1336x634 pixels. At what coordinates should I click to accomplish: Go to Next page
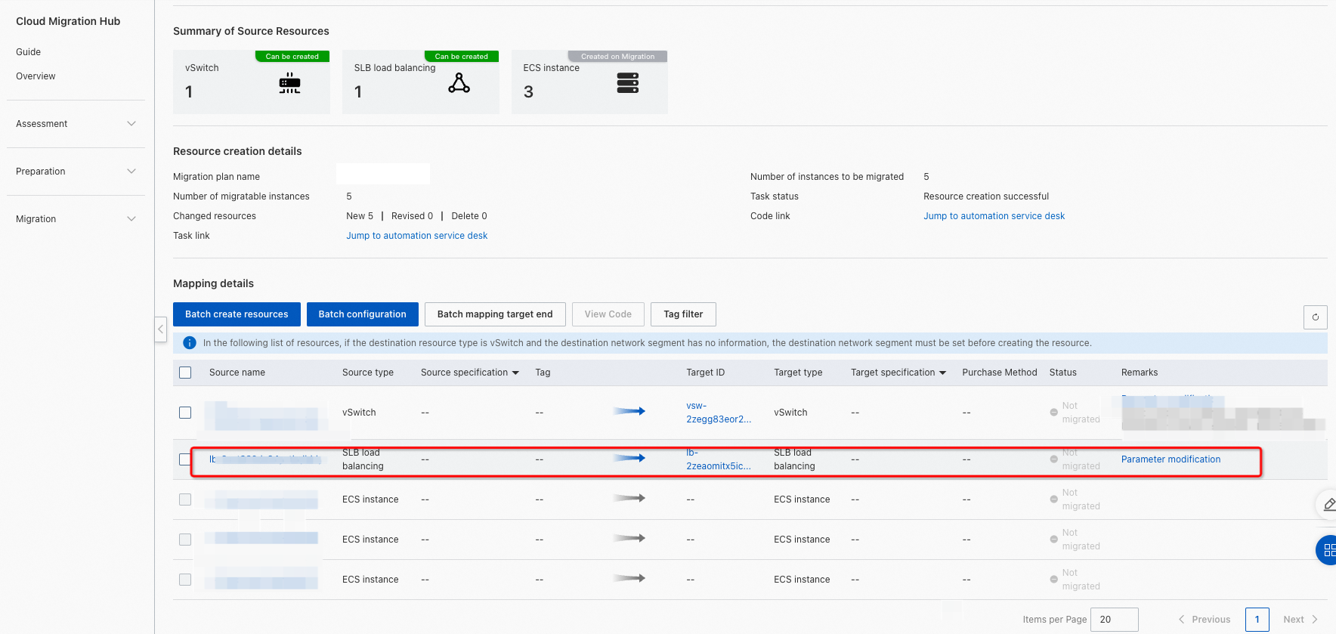pos(1300,620)
